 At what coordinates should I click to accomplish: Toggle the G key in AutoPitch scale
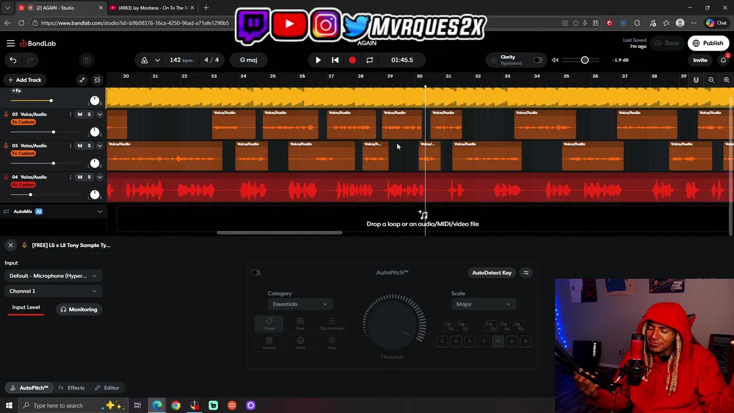498,341
